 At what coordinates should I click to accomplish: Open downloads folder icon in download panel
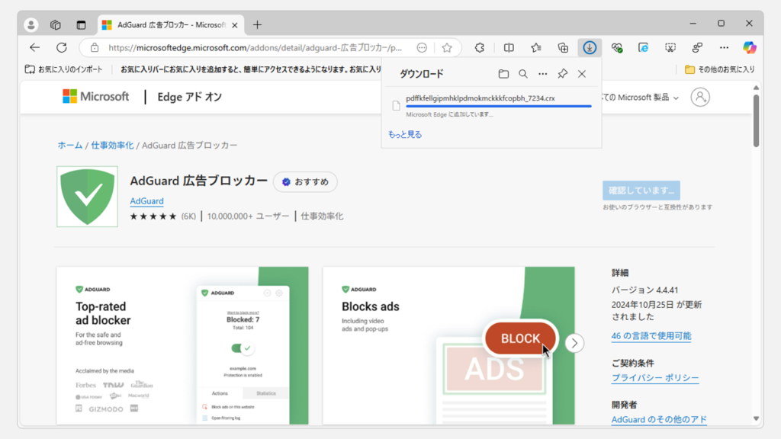click(x=503, y=74)
